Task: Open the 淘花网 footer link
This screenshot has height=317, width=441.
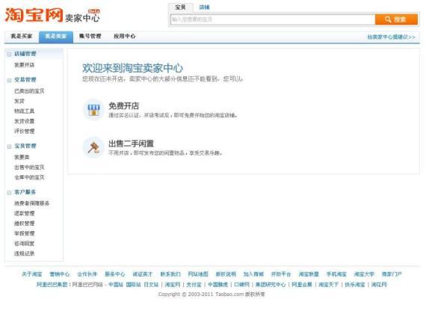Action: pos(379,285)
